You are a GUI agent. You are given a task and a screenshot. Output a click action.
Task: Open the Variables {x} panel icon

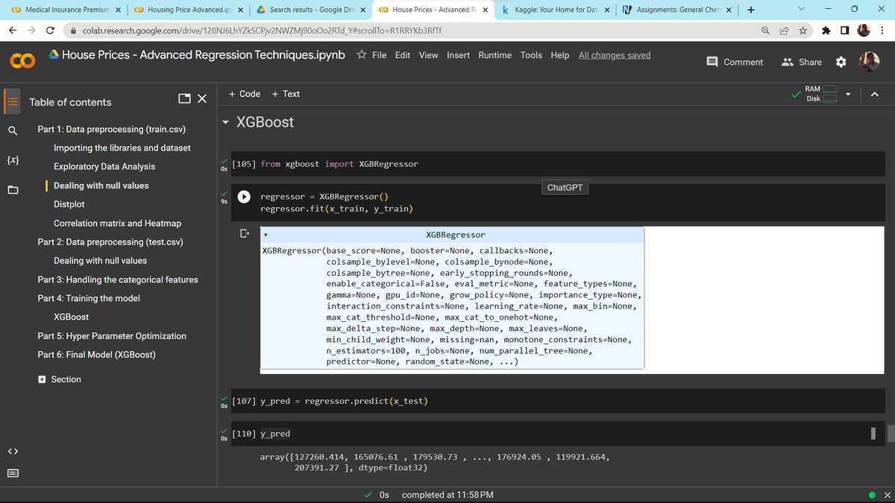click(13, 159)
